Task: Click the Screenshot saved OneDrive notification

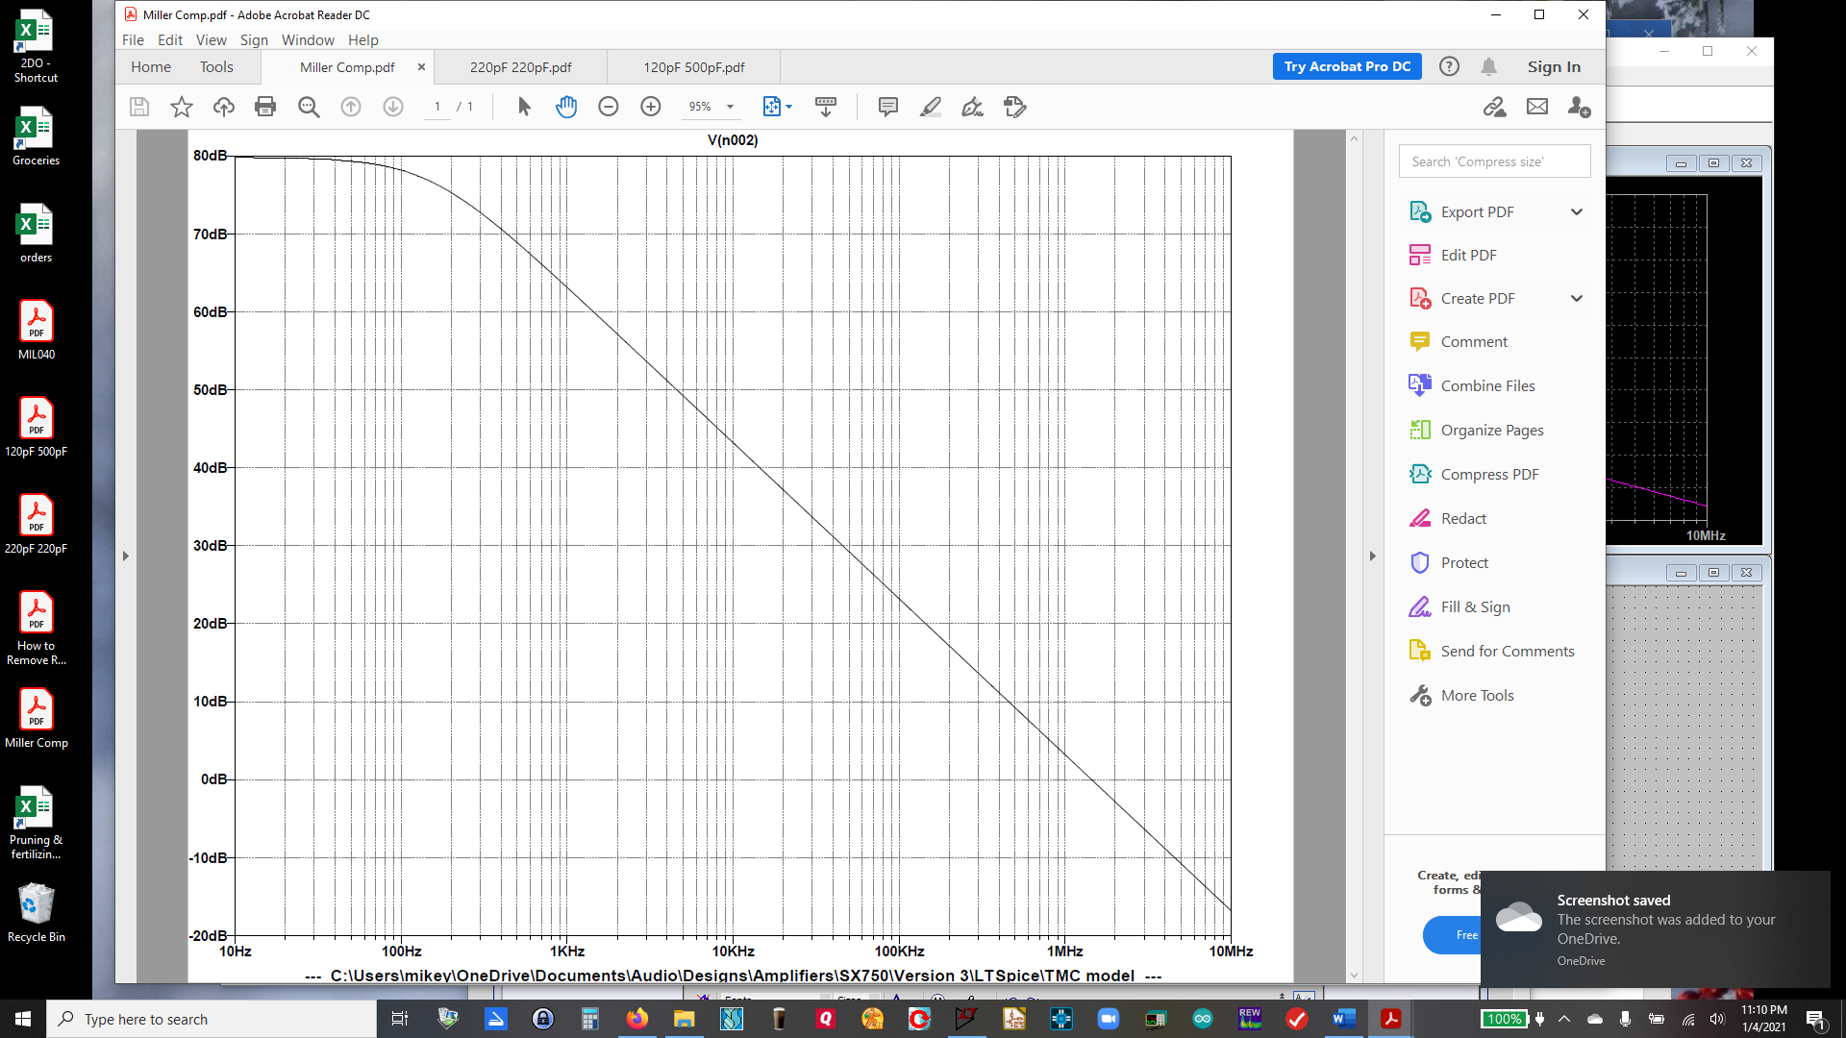Action: (1656, 929)
